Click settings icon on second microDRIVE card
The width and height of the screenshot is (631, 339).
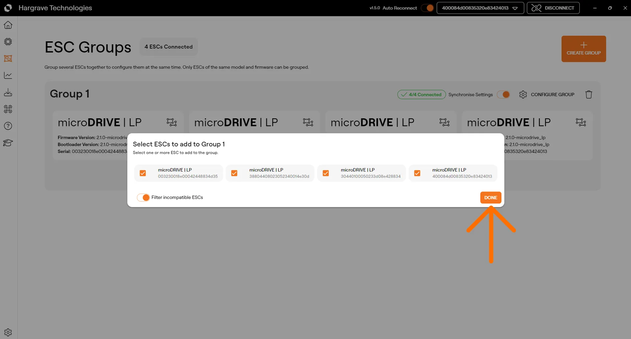pos(308,122)
